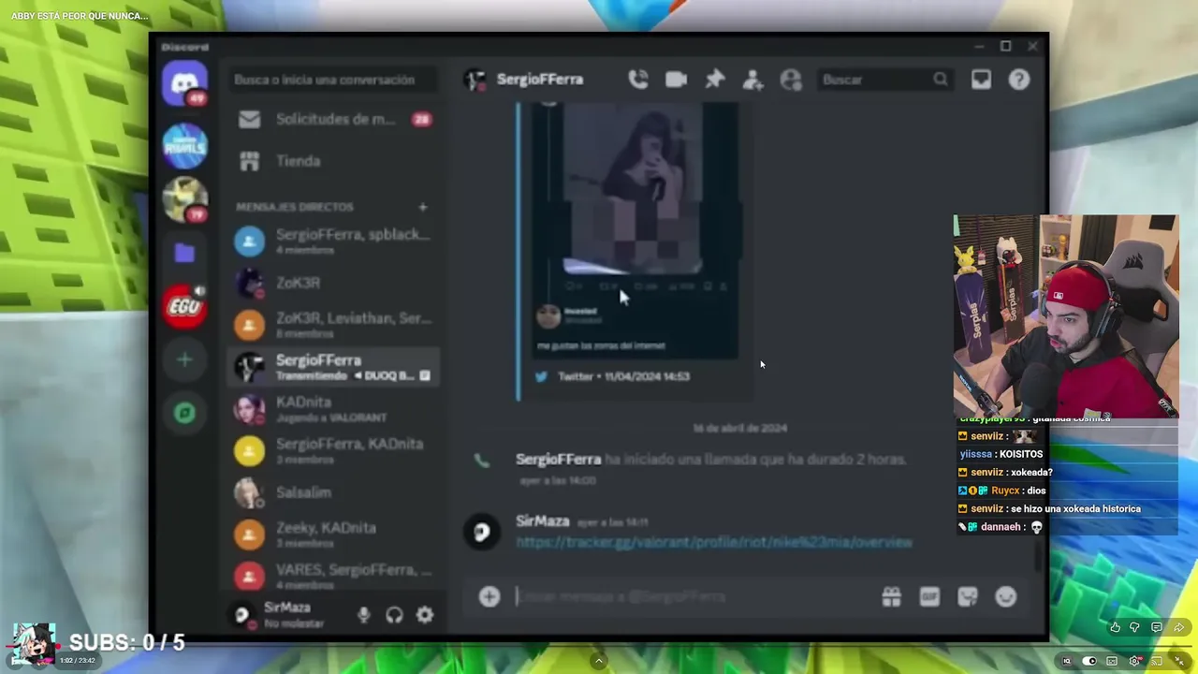The height and width of the screenshot is (674, 1198).
Task: Open group VARES, SergioFFerra
Action: tap(333, 575)
